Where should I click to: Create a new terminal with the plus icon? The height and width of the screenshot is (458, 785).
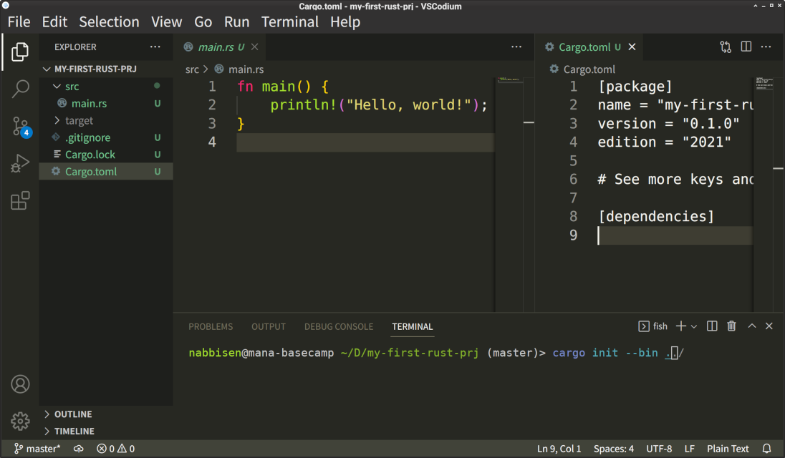tap(680, 326)
